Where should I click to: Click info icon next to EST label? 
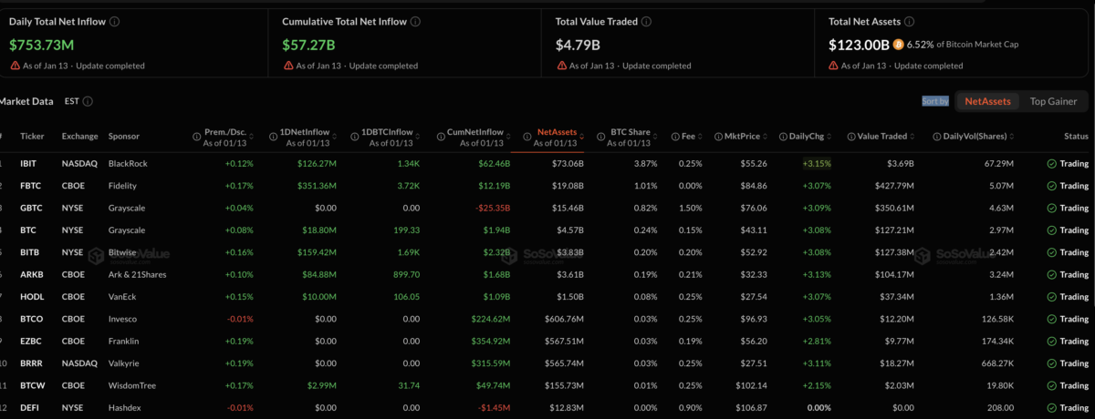click(x=88, y=102)
